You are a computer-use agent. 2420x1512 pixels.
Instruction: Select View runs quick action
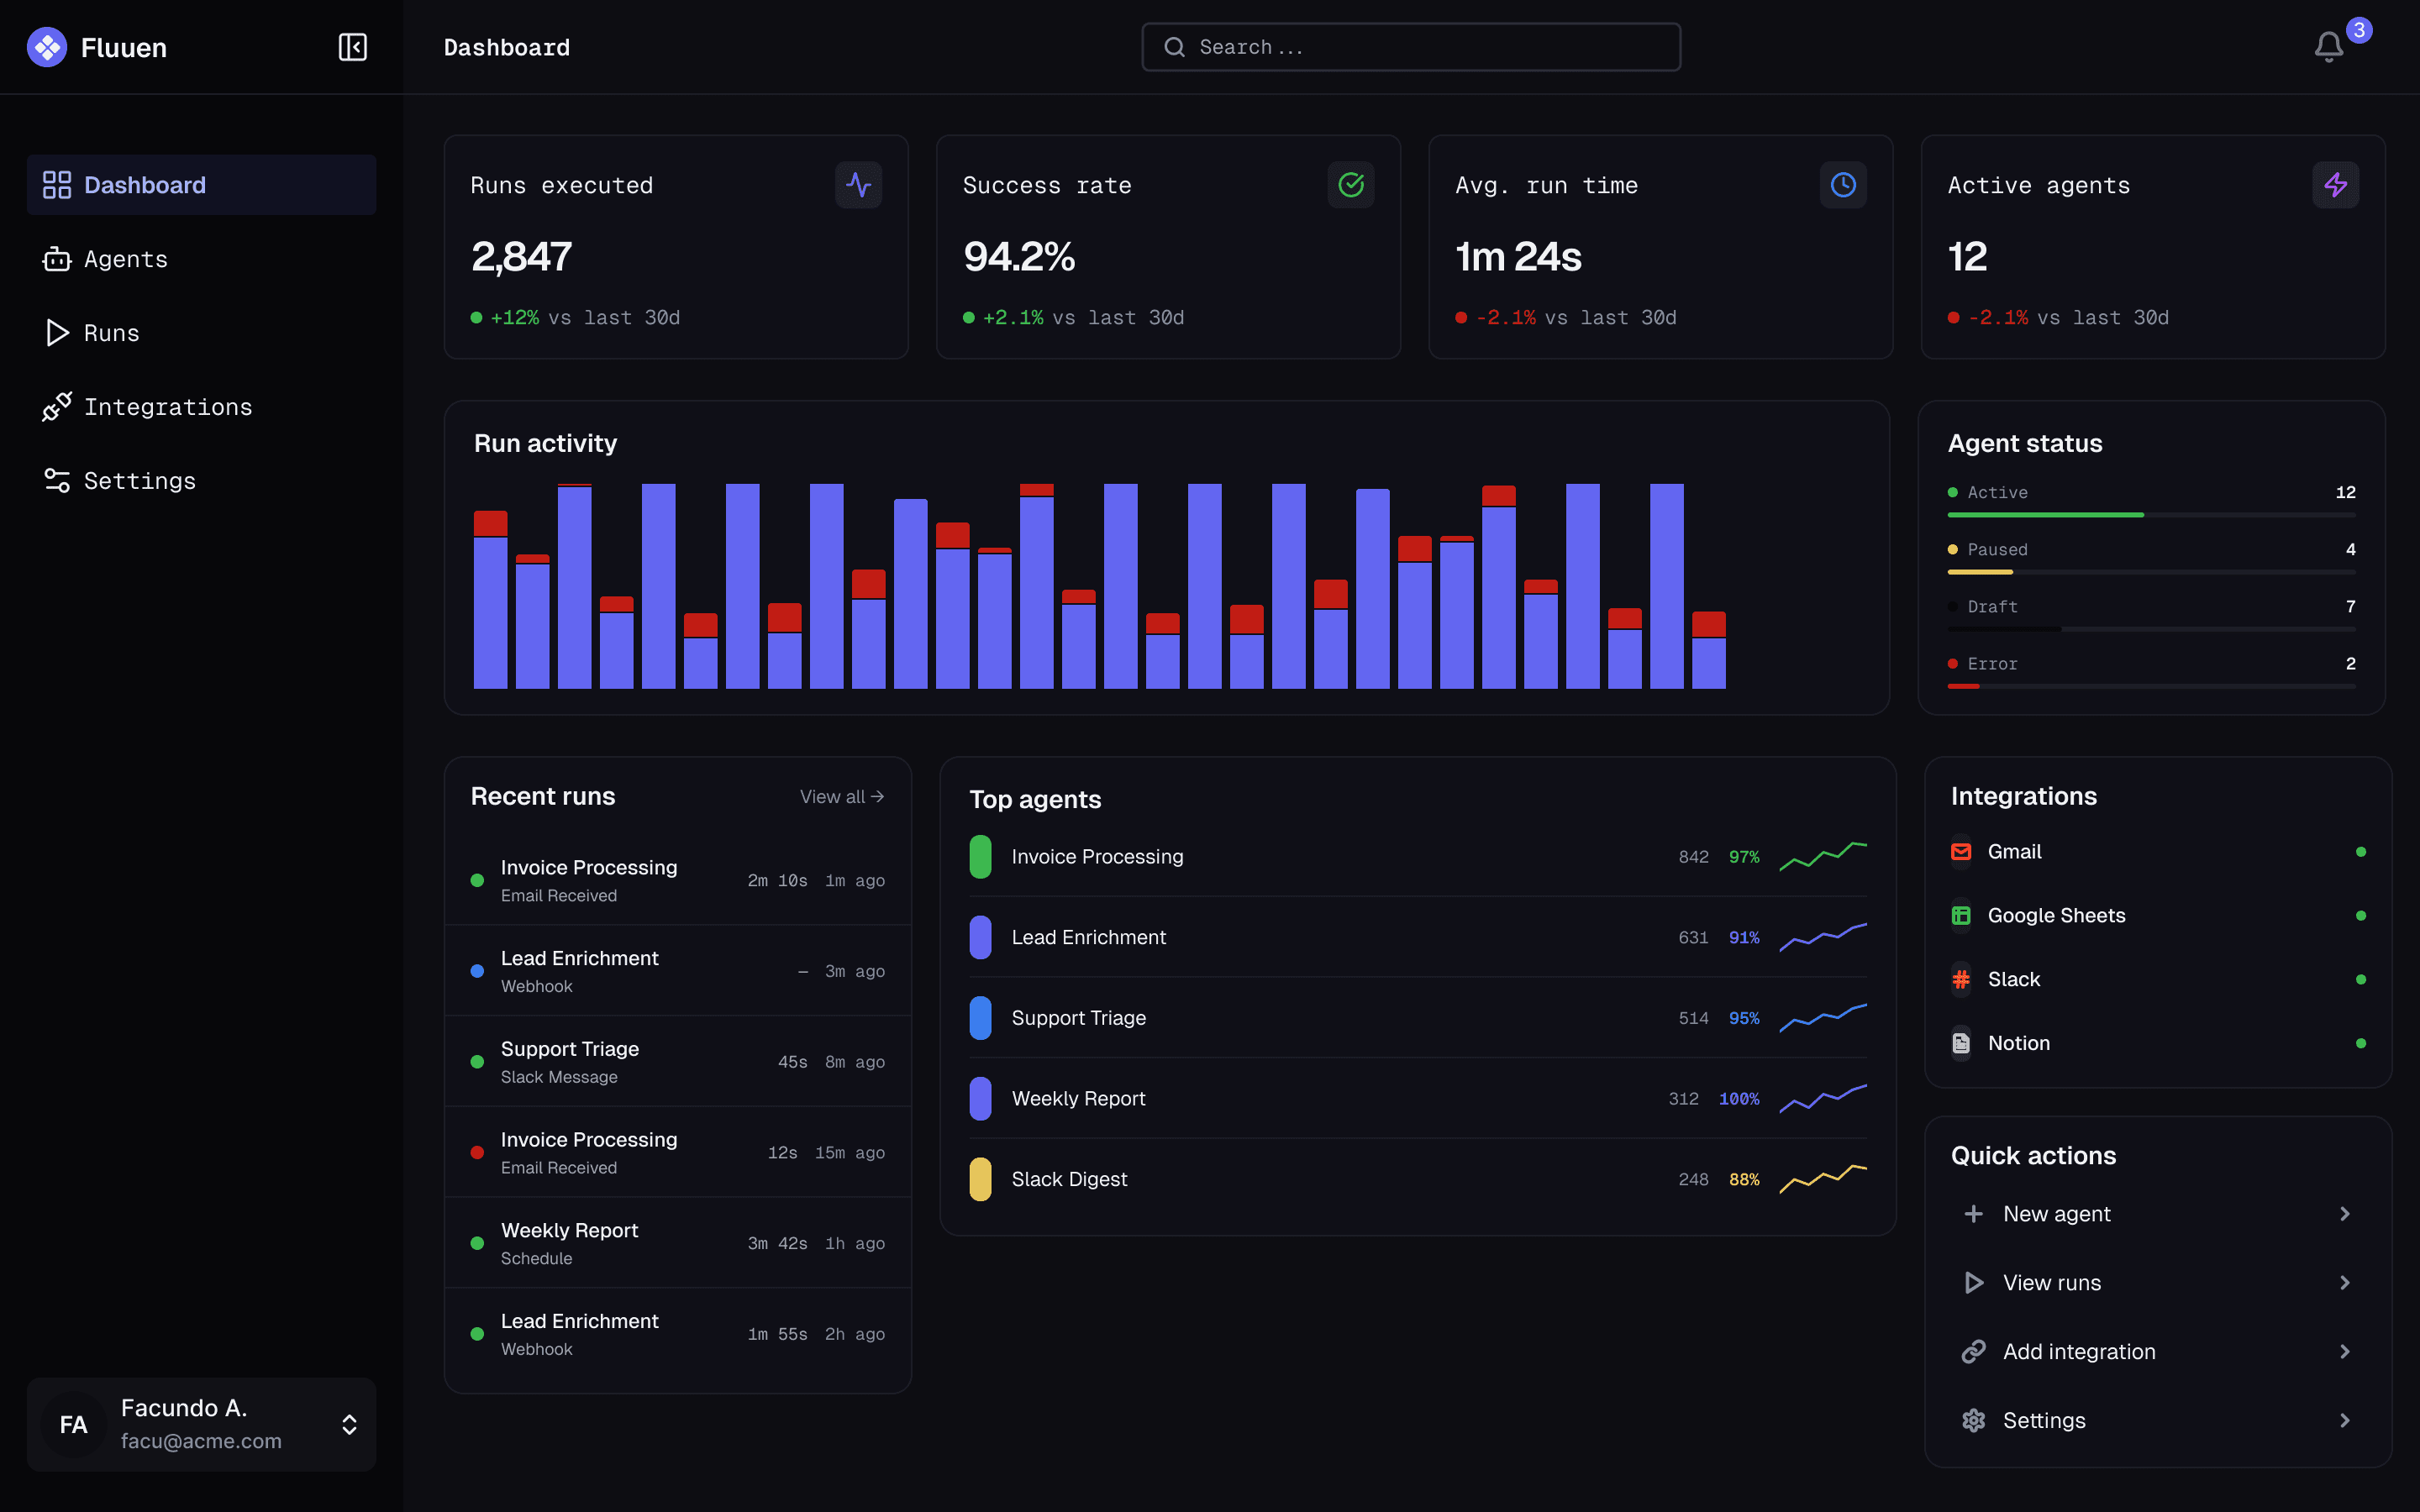2158,1283
